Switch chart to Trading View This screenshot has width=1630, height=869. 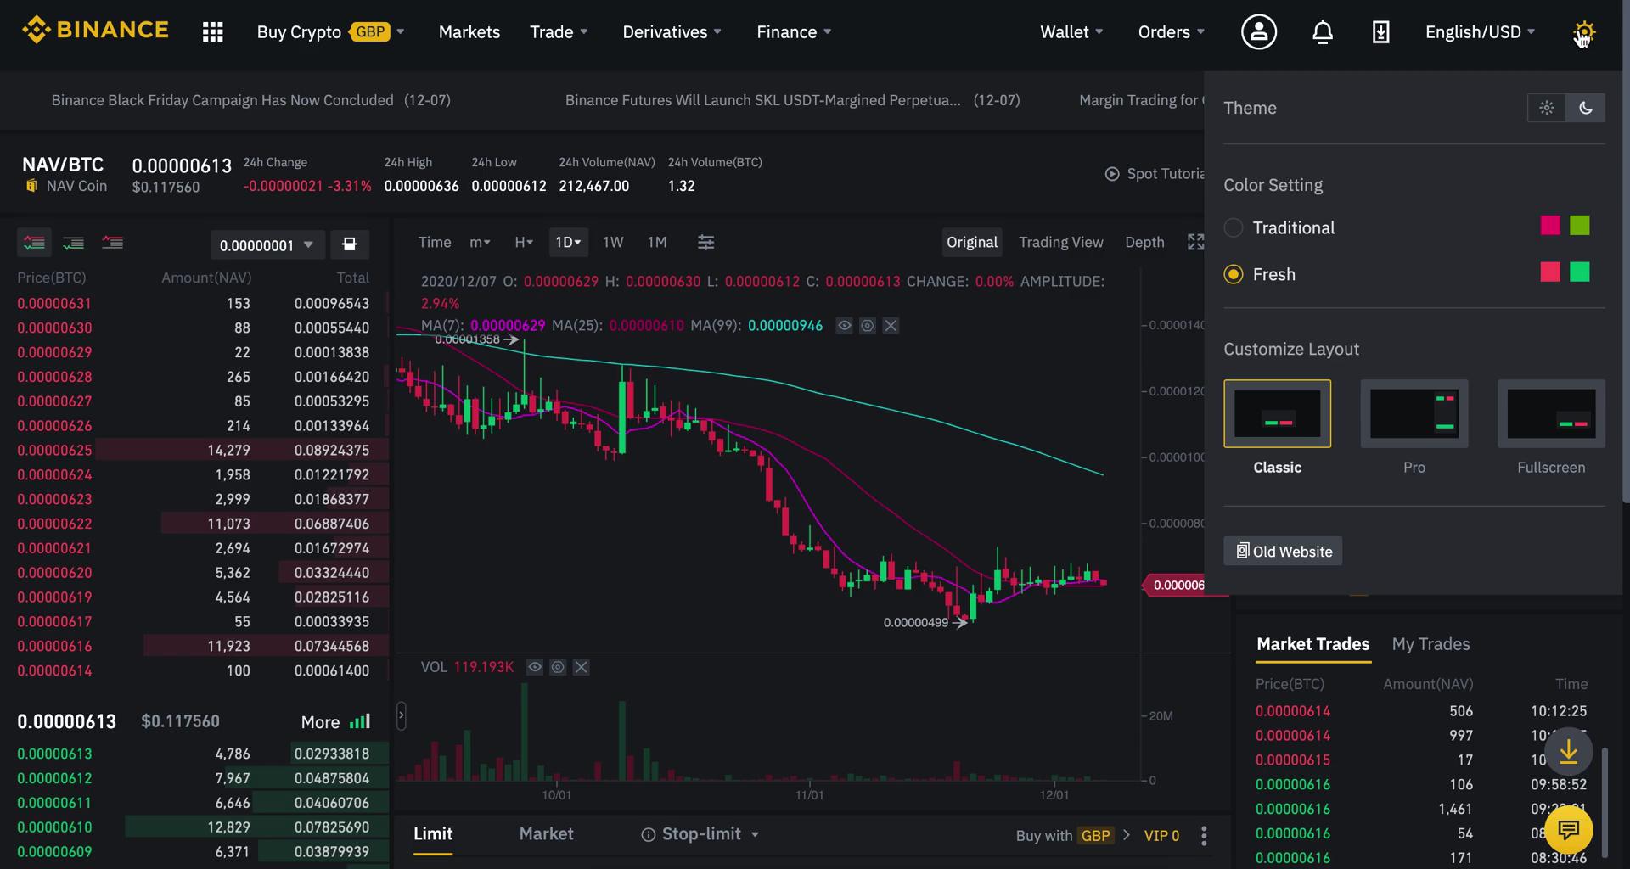(x=1061, y=242)
